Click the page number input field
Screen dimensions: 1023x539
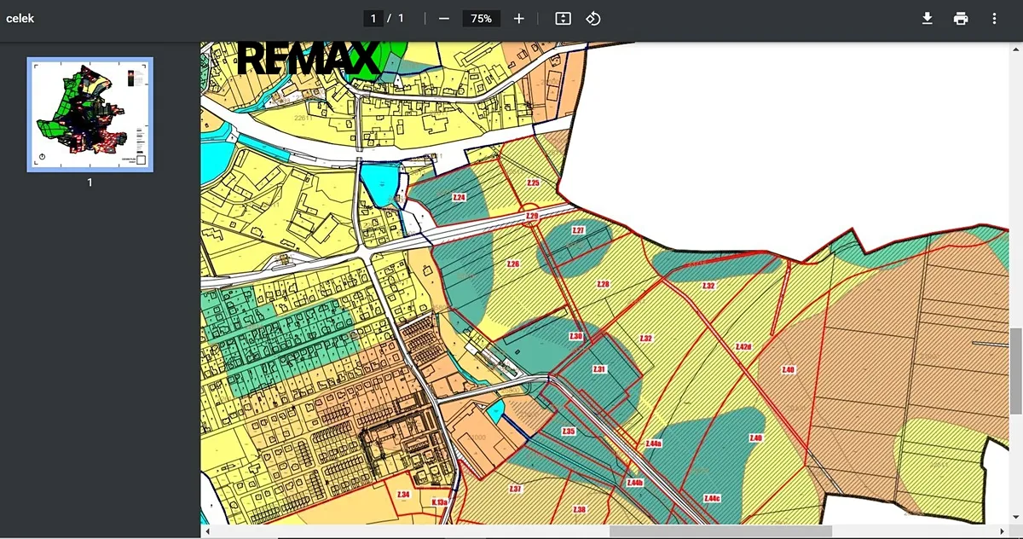[x=373, y=19]
